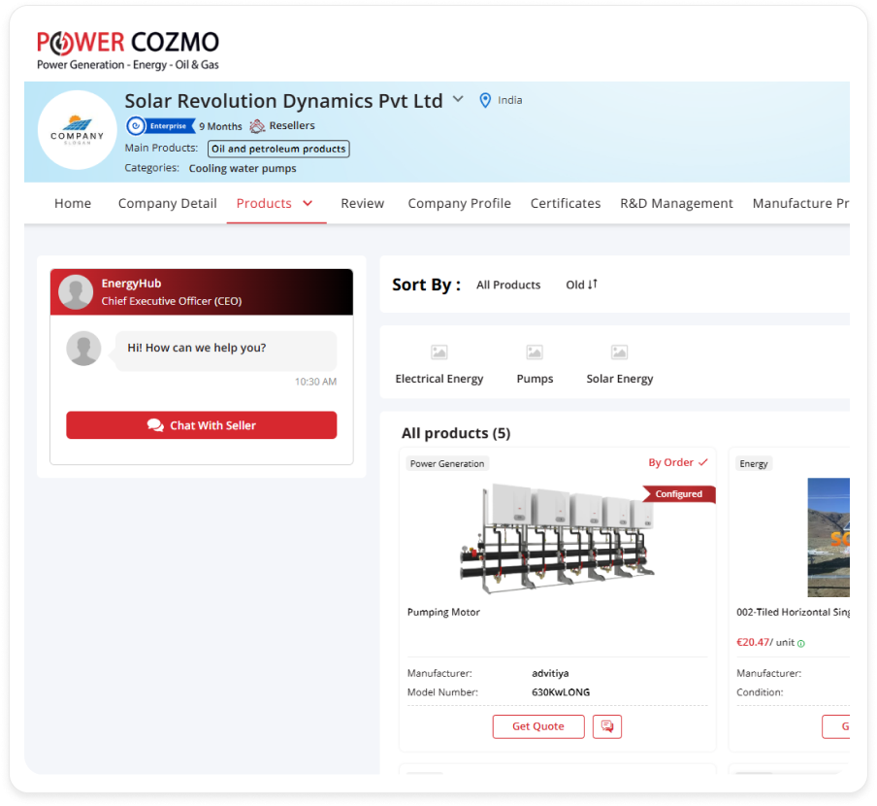The width and height of the screenshot is (877, 806).
Task: Select the Electrical Energy category icon
Action: click(438, 353)
